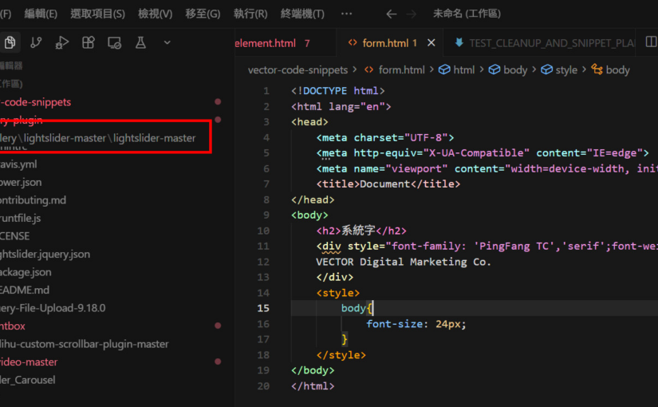
Task: Click the closing </html> tag on line 20
Action: point(313,386)
